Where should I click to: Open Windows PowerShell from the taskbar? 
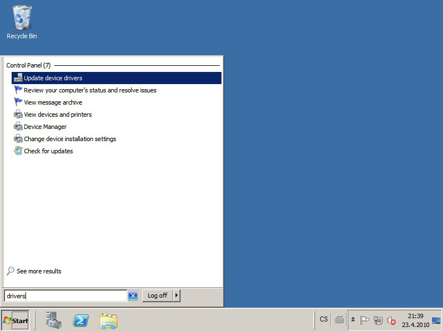(x=81, y=320)
